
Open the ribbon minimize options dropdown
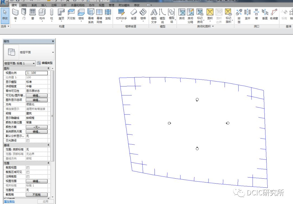pos(149,5)
